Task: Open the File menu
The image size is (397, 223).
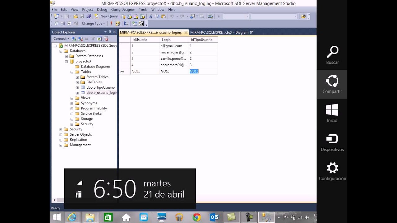Action: [x=54, y=10]
